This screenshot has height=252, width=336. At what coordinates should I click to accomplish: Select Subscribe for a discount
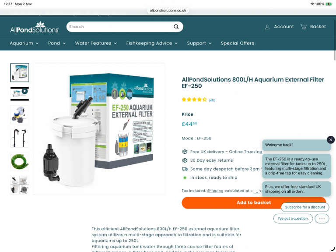point(305,207)
